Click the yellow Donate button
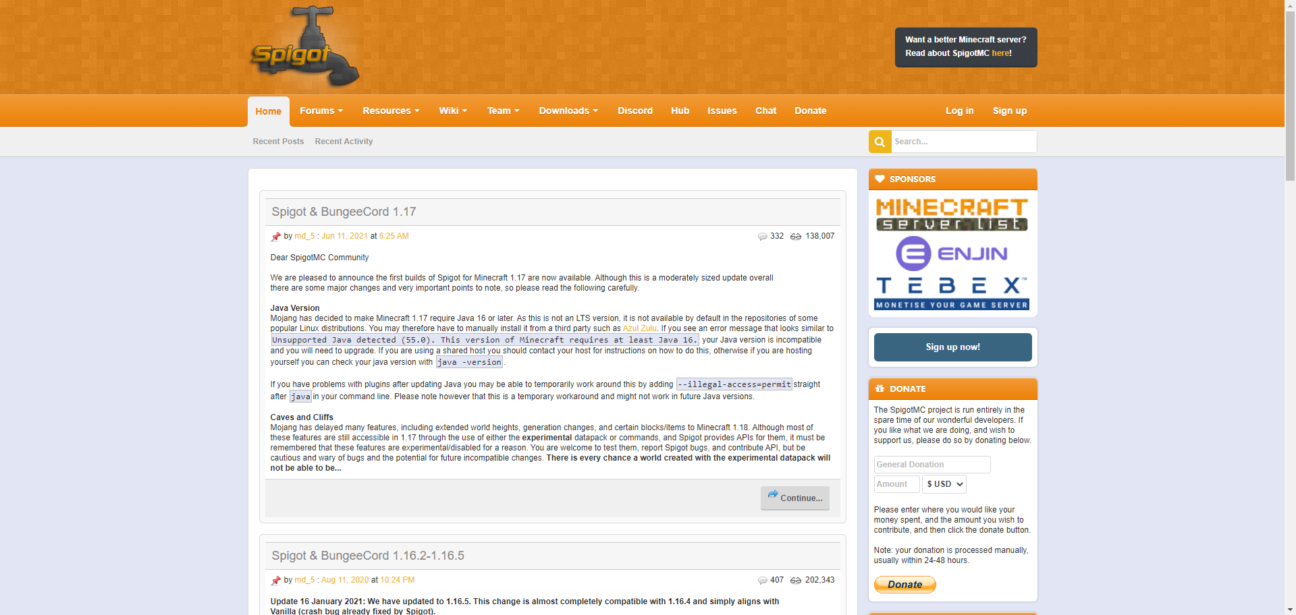This screenshot has height=615, width=1296. tap(905, 585)
